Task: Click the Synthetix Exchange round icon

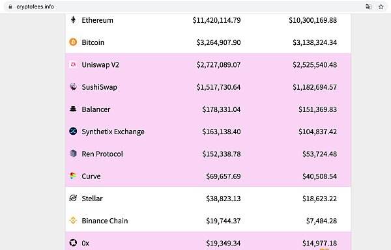Action: point(73,131)
